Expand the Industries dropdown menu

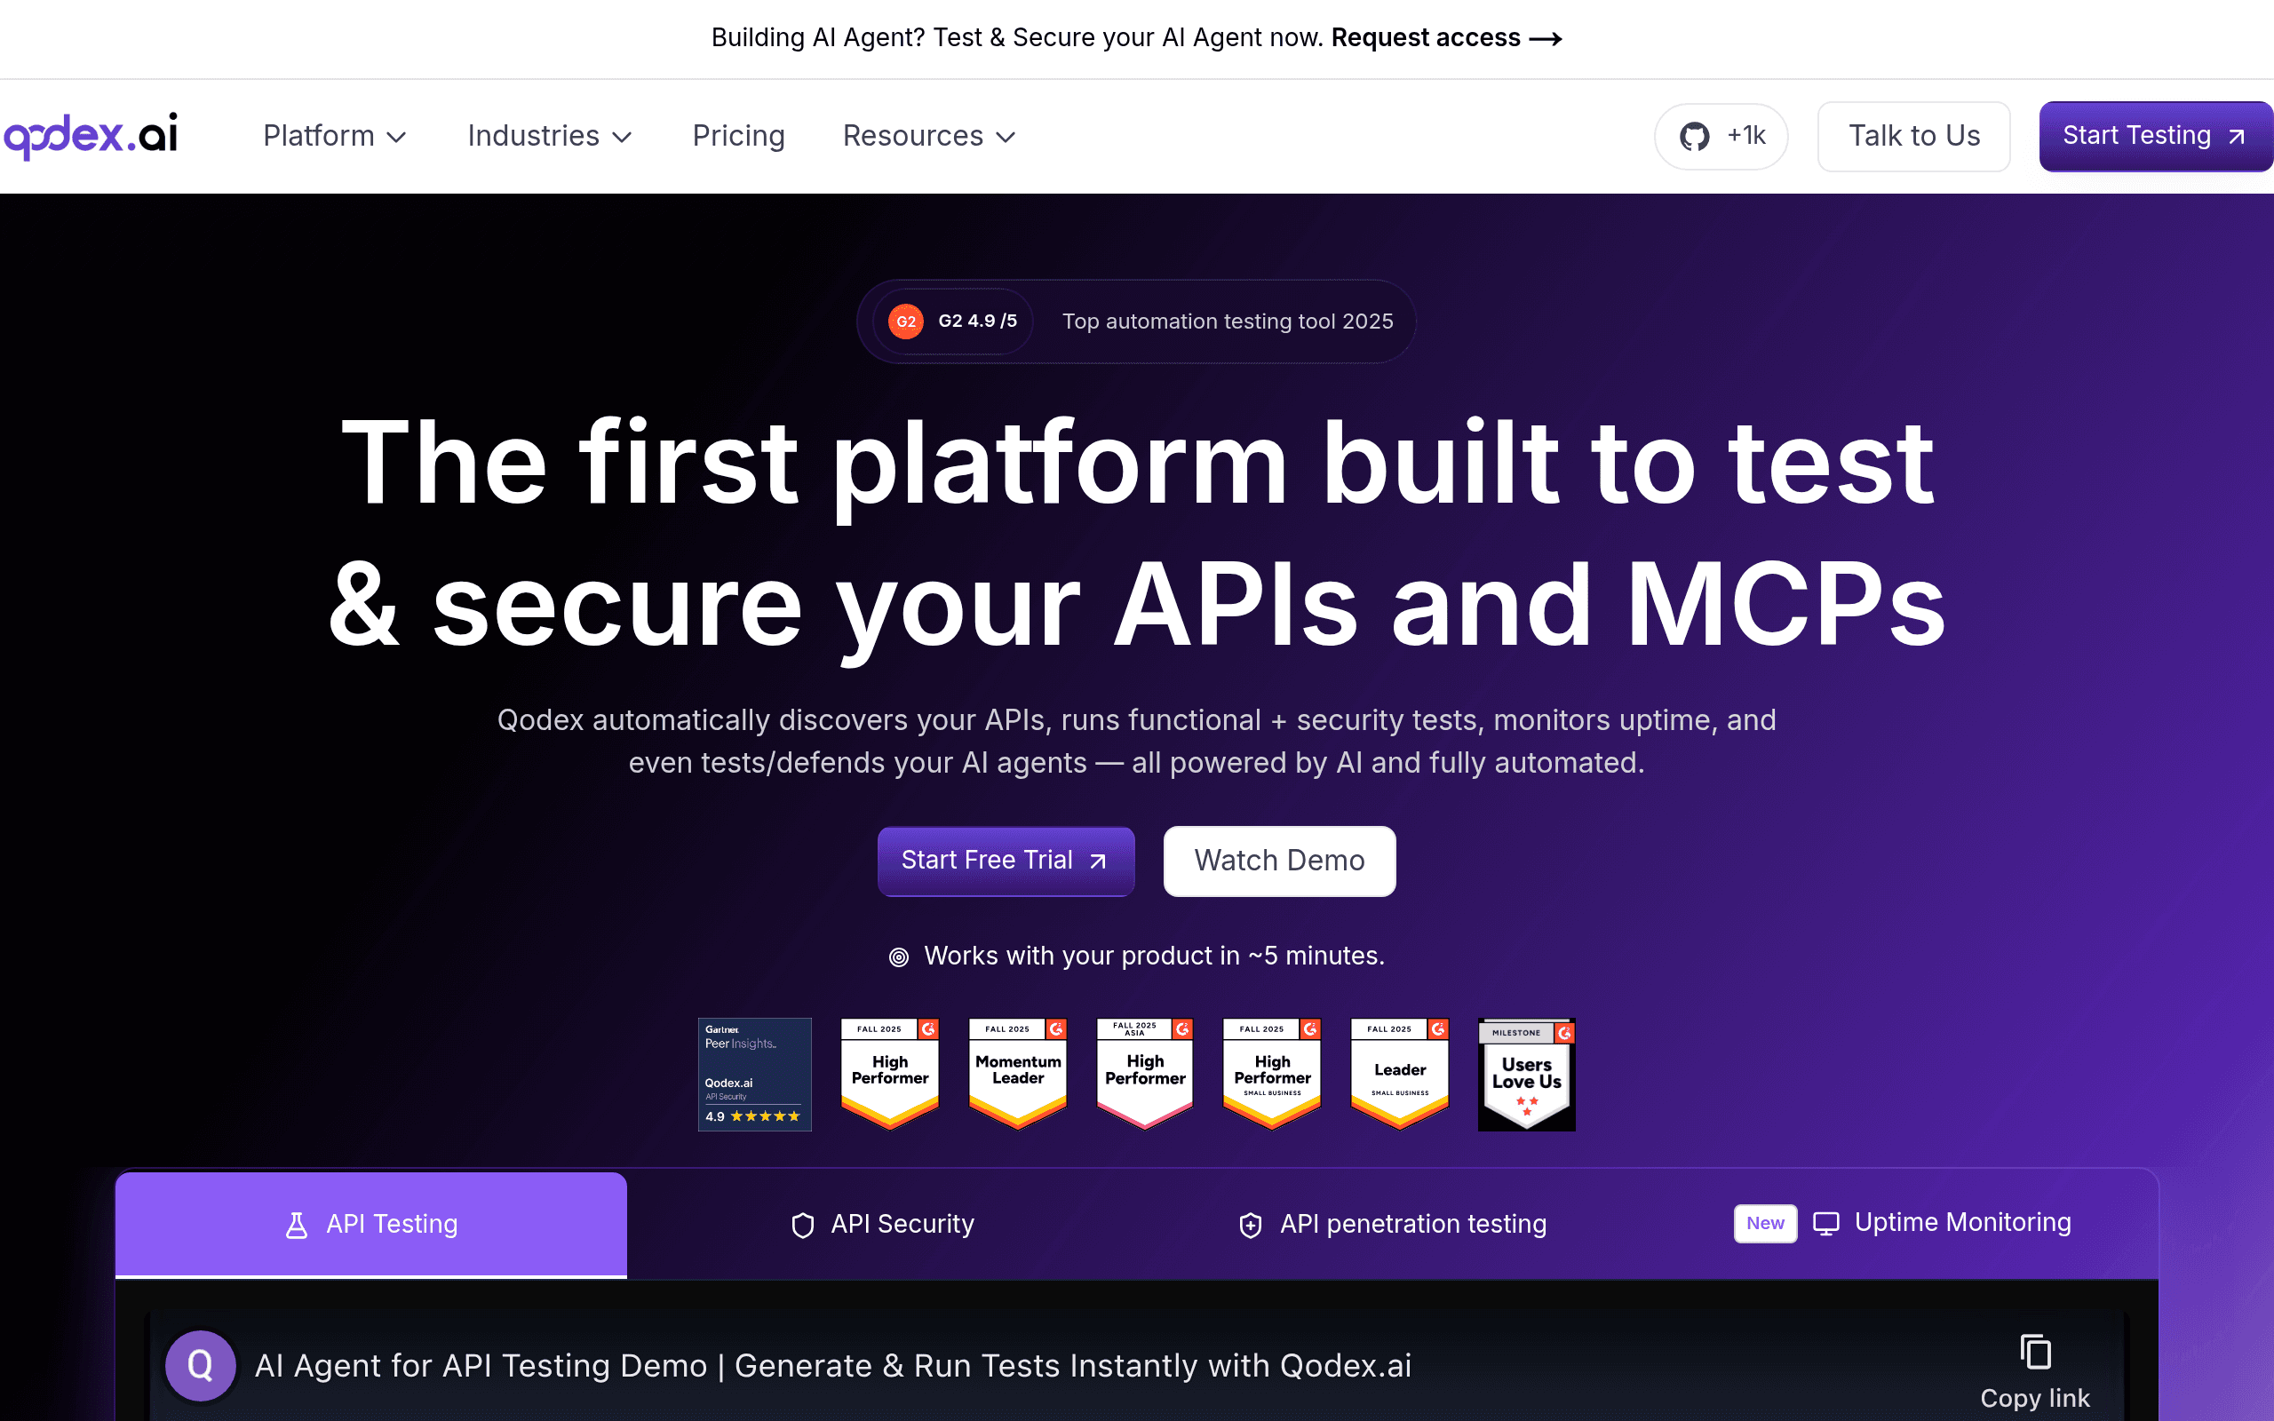(x=550, y=136)
